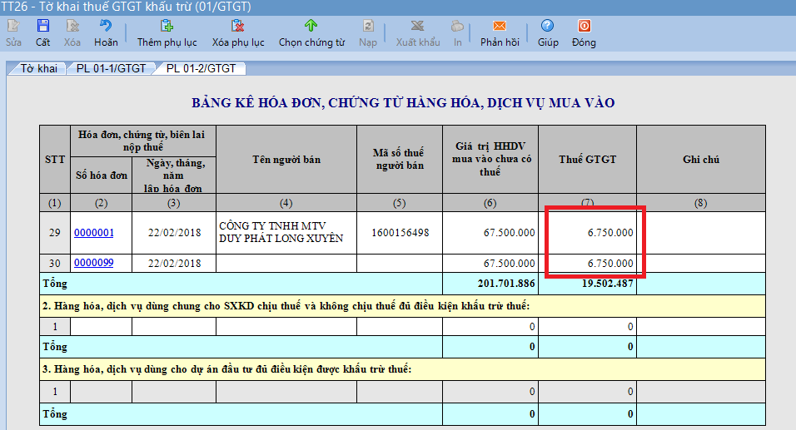Viewport: 796px width, 430px height.
Task: Click the Cất save icon
Action: tap(42, 27)
